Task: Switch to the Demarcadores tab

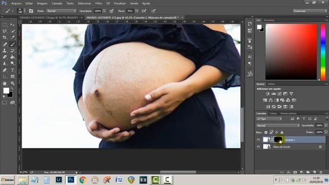Action: point(288,113)
